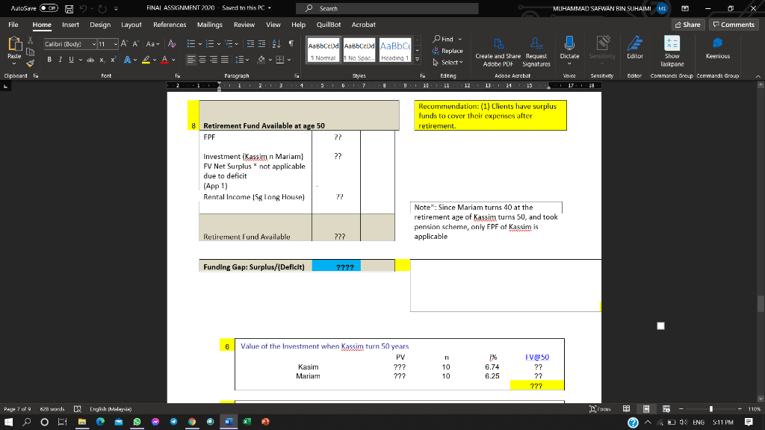The image size is (765, 430).
Task: Toggle italic formatting
Action: 59,59
